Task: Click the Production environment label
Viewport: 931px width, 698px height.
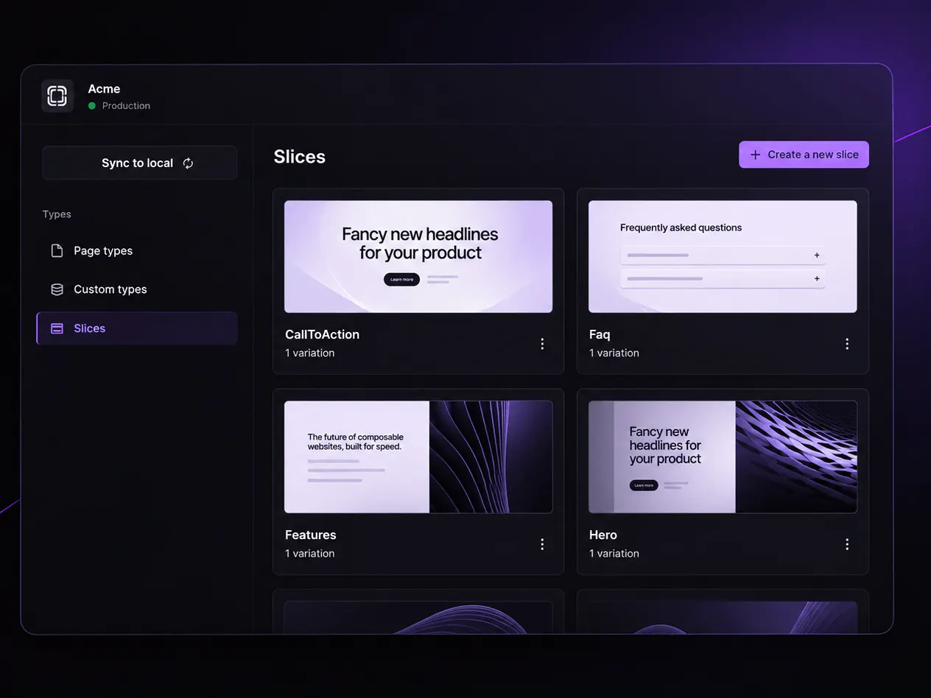Action: pyautogui.click(x=126, y=106)
